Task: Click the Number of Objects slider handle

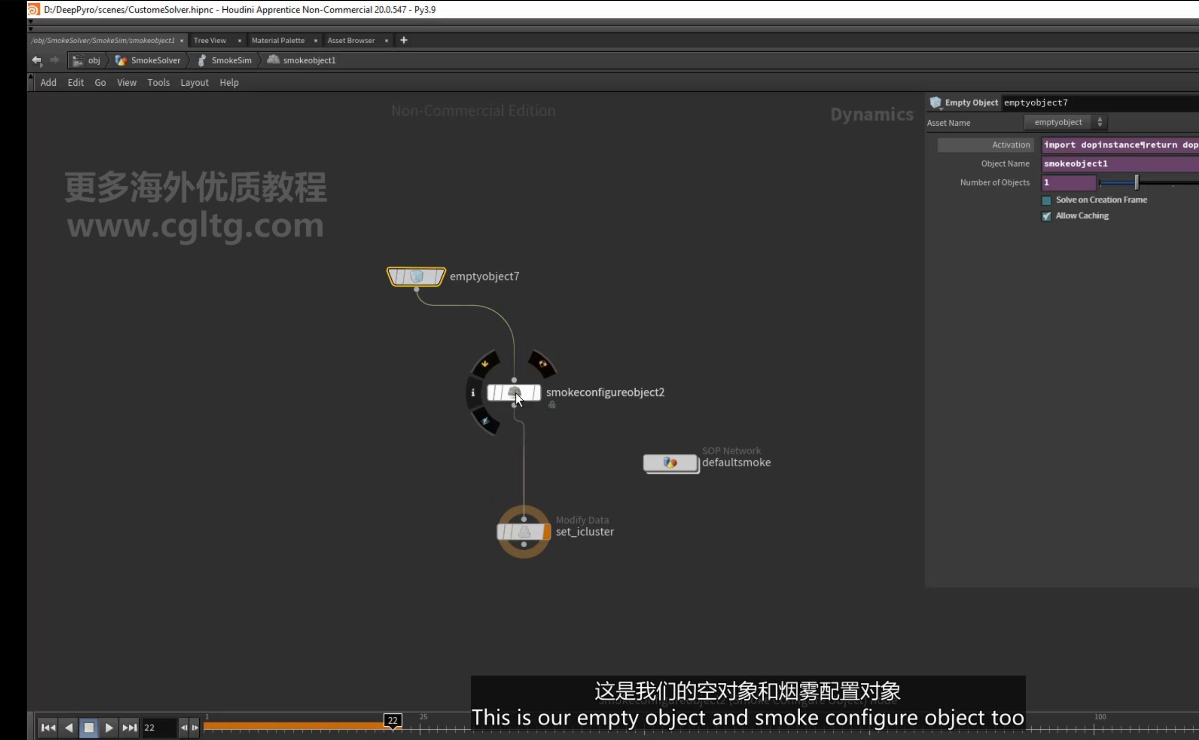Action: (1136, 183)
